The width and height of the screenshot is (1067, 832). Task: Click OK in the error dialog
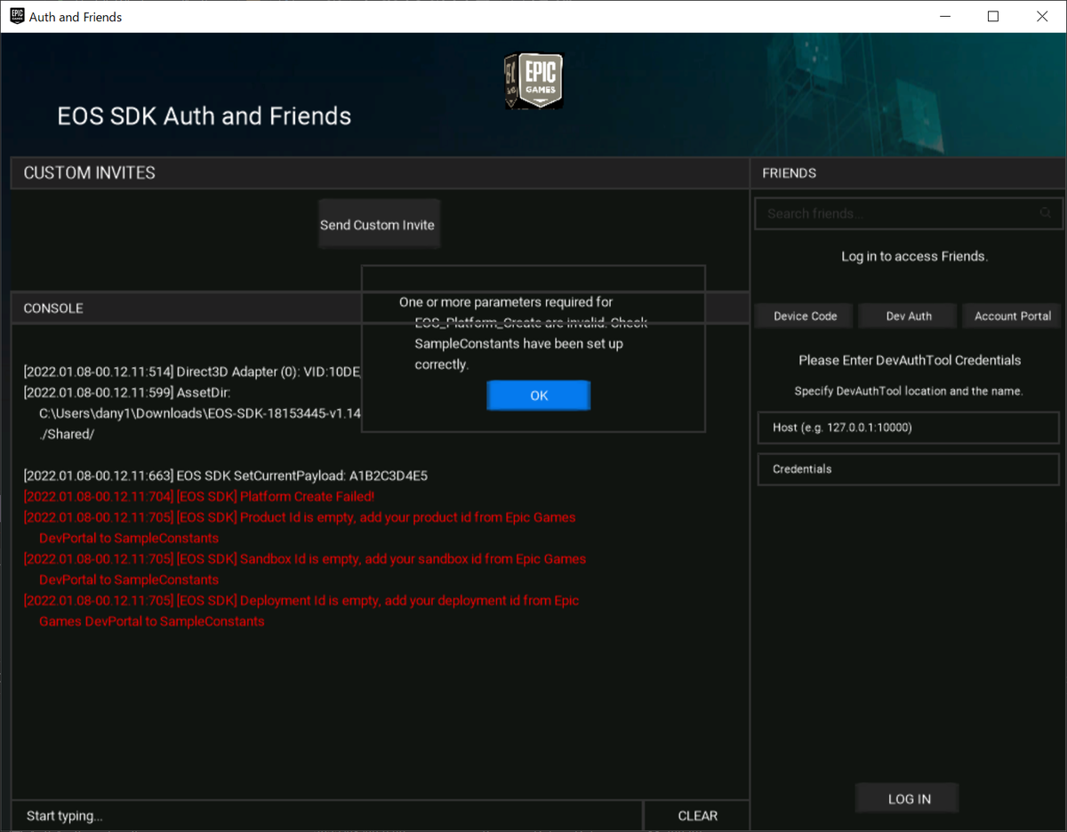coord(539,396)
